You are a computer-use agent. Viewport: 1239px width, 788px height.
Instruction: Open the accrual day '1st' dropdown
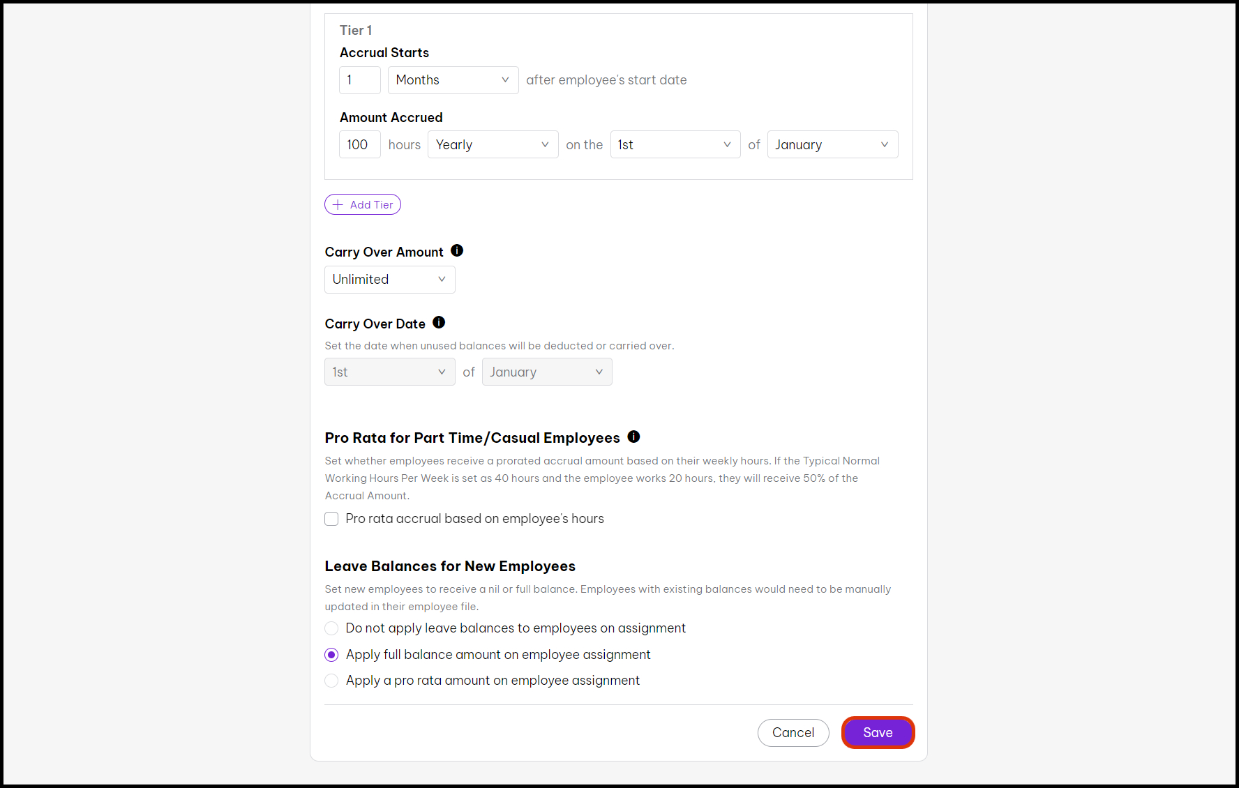(x=675, y=145)
